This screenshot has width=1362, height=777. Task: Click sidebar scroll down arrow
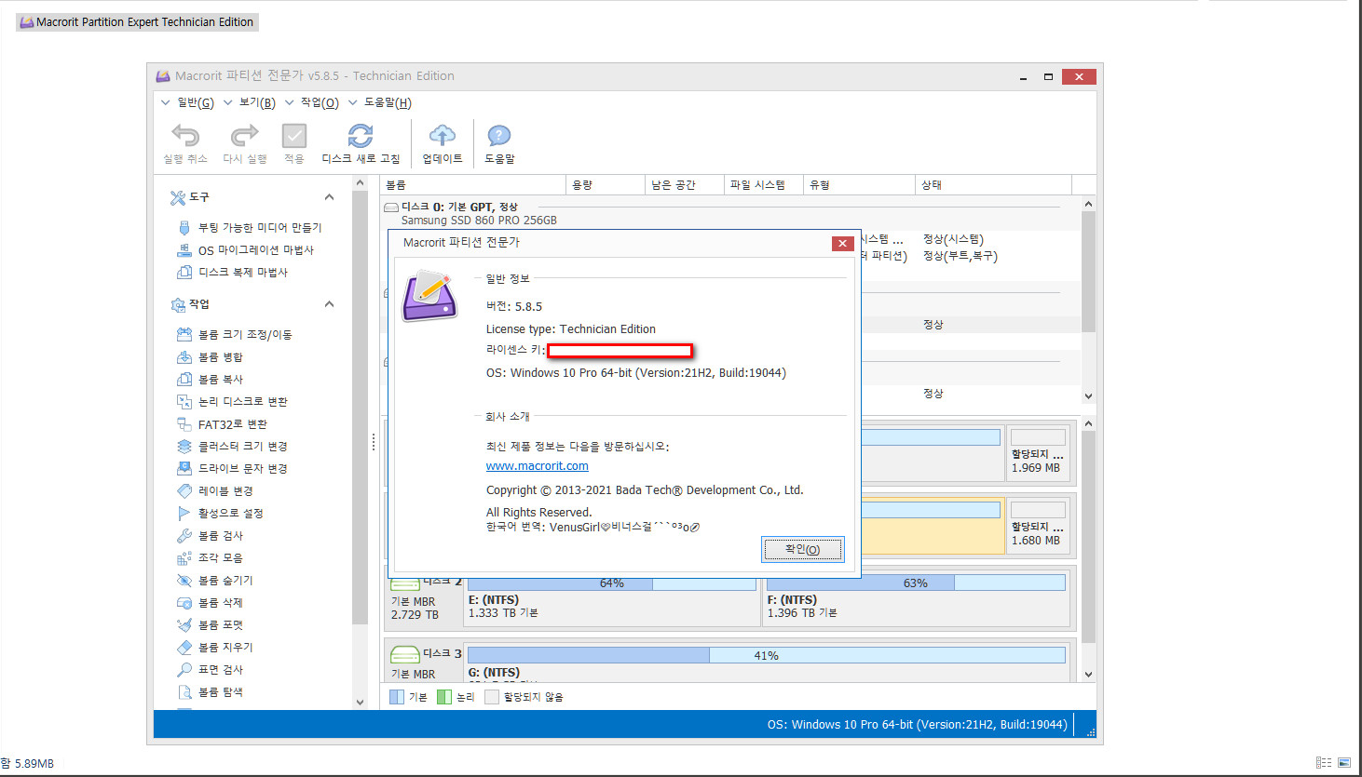tap(361, 703)
